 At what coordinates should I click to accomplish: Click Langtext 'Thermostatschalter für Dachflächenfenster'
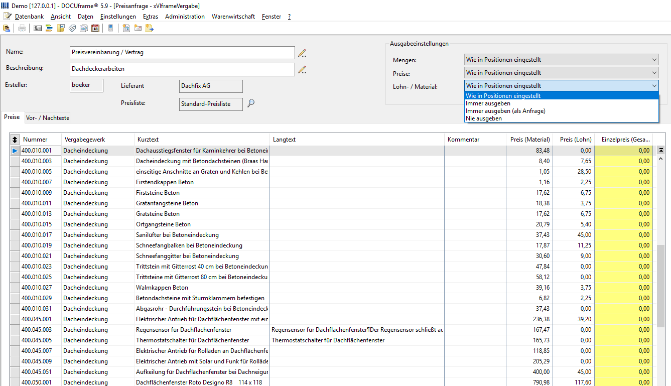[x=328, y=340]
